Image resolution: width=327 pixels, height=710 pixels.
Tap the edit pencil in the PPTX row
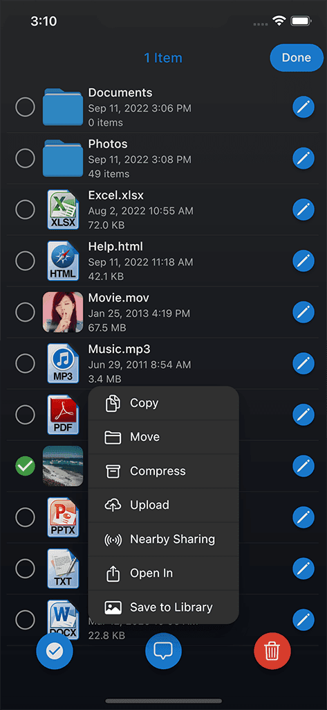[303, 517]
